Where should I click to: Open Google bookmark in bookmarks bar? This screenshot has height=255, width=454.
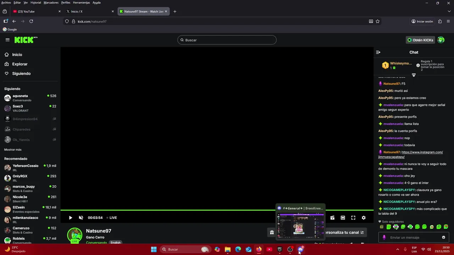click(10, 29)
